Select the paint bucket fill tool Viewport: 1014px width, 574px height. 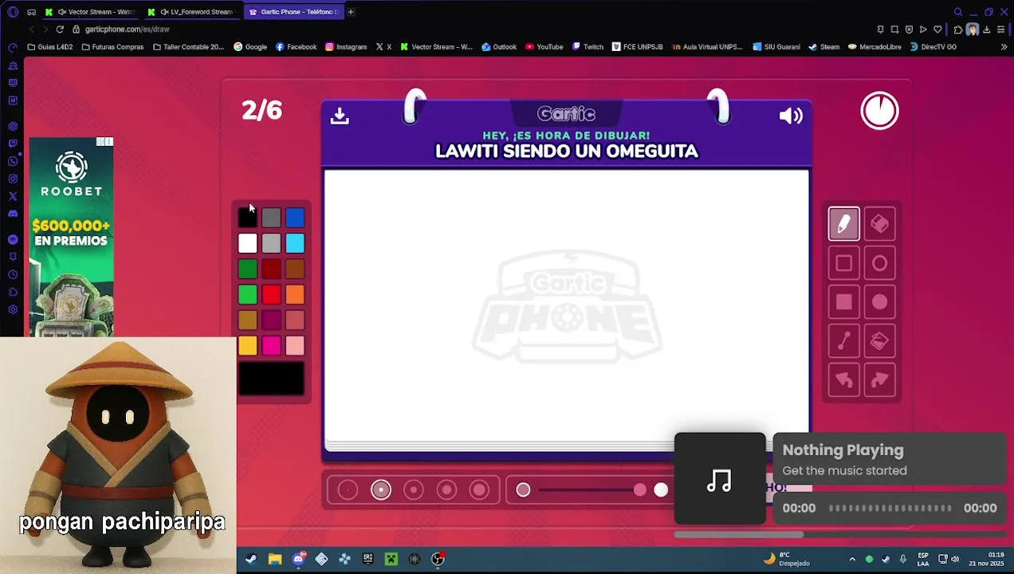point(879,341)
